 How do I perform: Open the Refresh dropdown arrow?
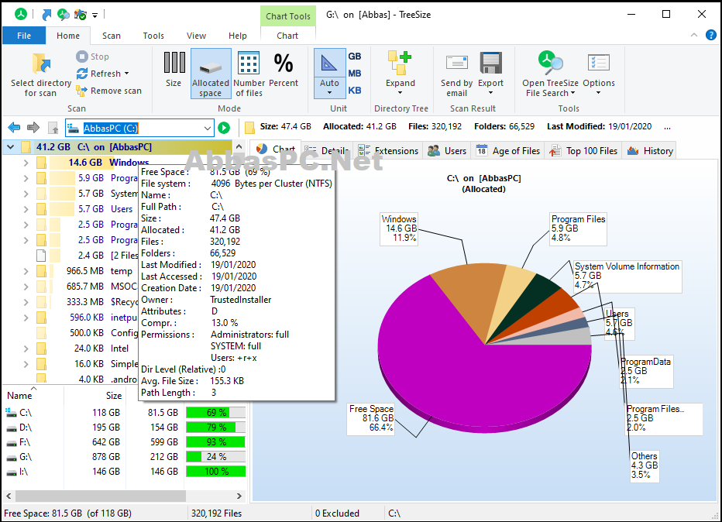[126, 74]
